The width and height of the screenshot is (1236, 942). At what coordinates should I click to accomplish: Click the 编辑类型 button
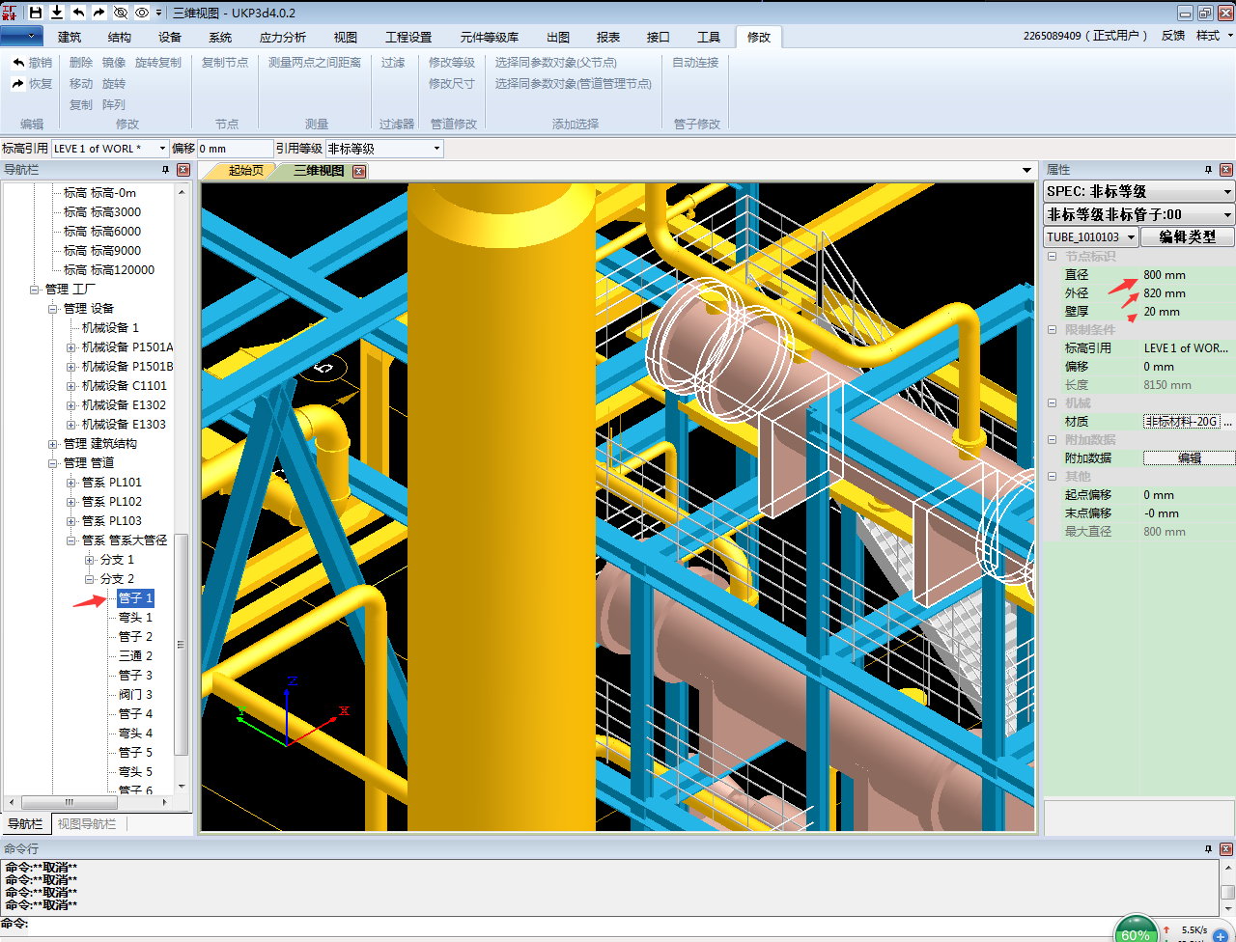1187,237
